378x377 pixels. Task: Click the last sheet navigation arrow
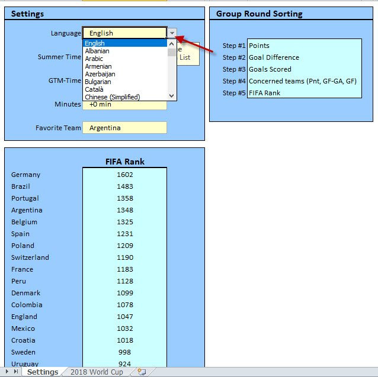17,372
